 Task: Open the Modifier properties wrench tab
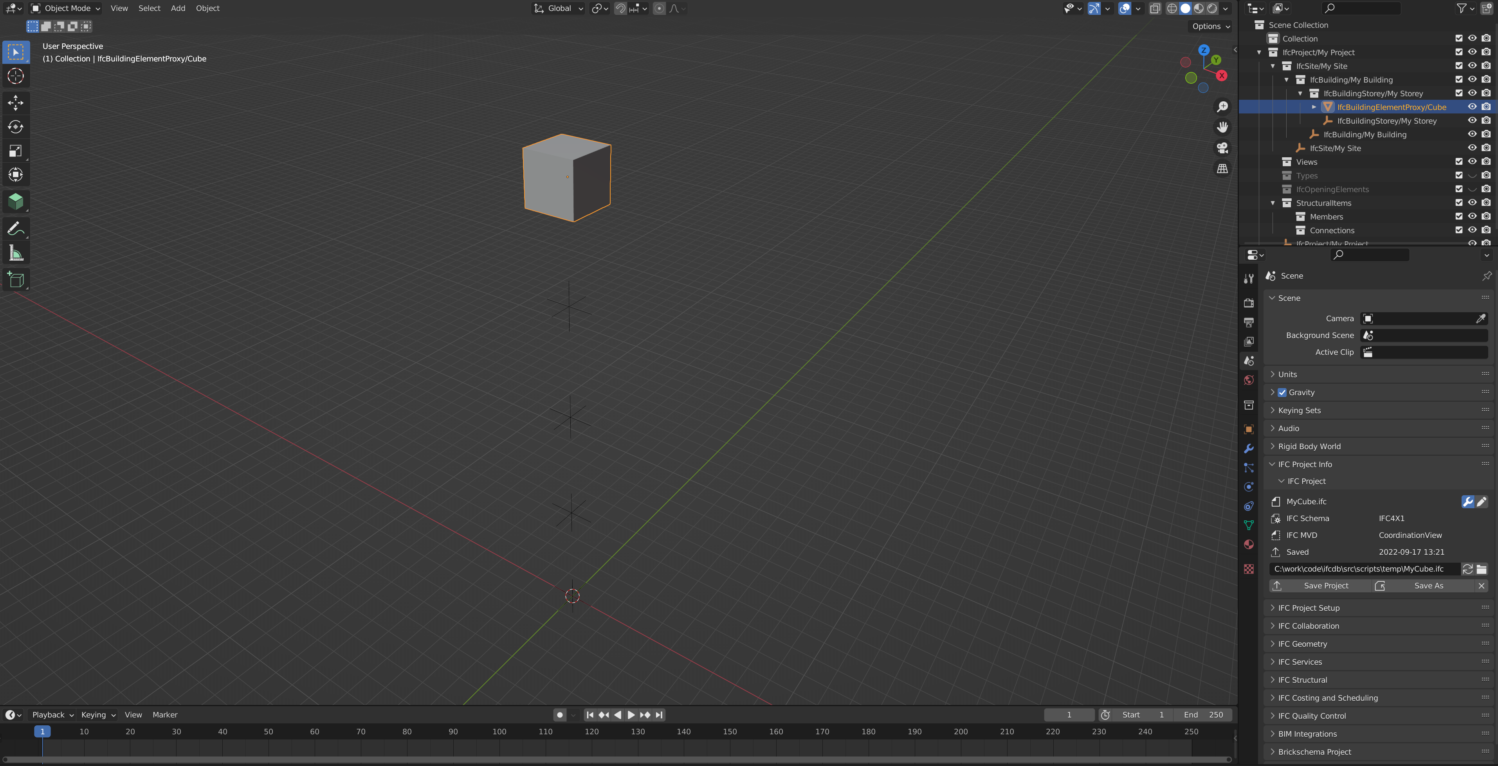(1249, 449)
